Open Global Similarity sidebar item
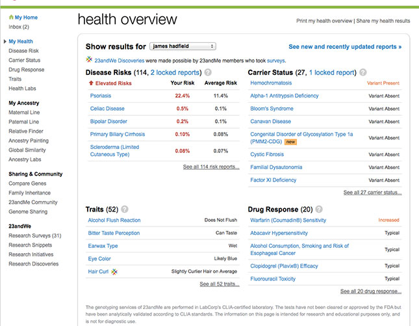Screen dimensions: 419x326 [27, 150]
